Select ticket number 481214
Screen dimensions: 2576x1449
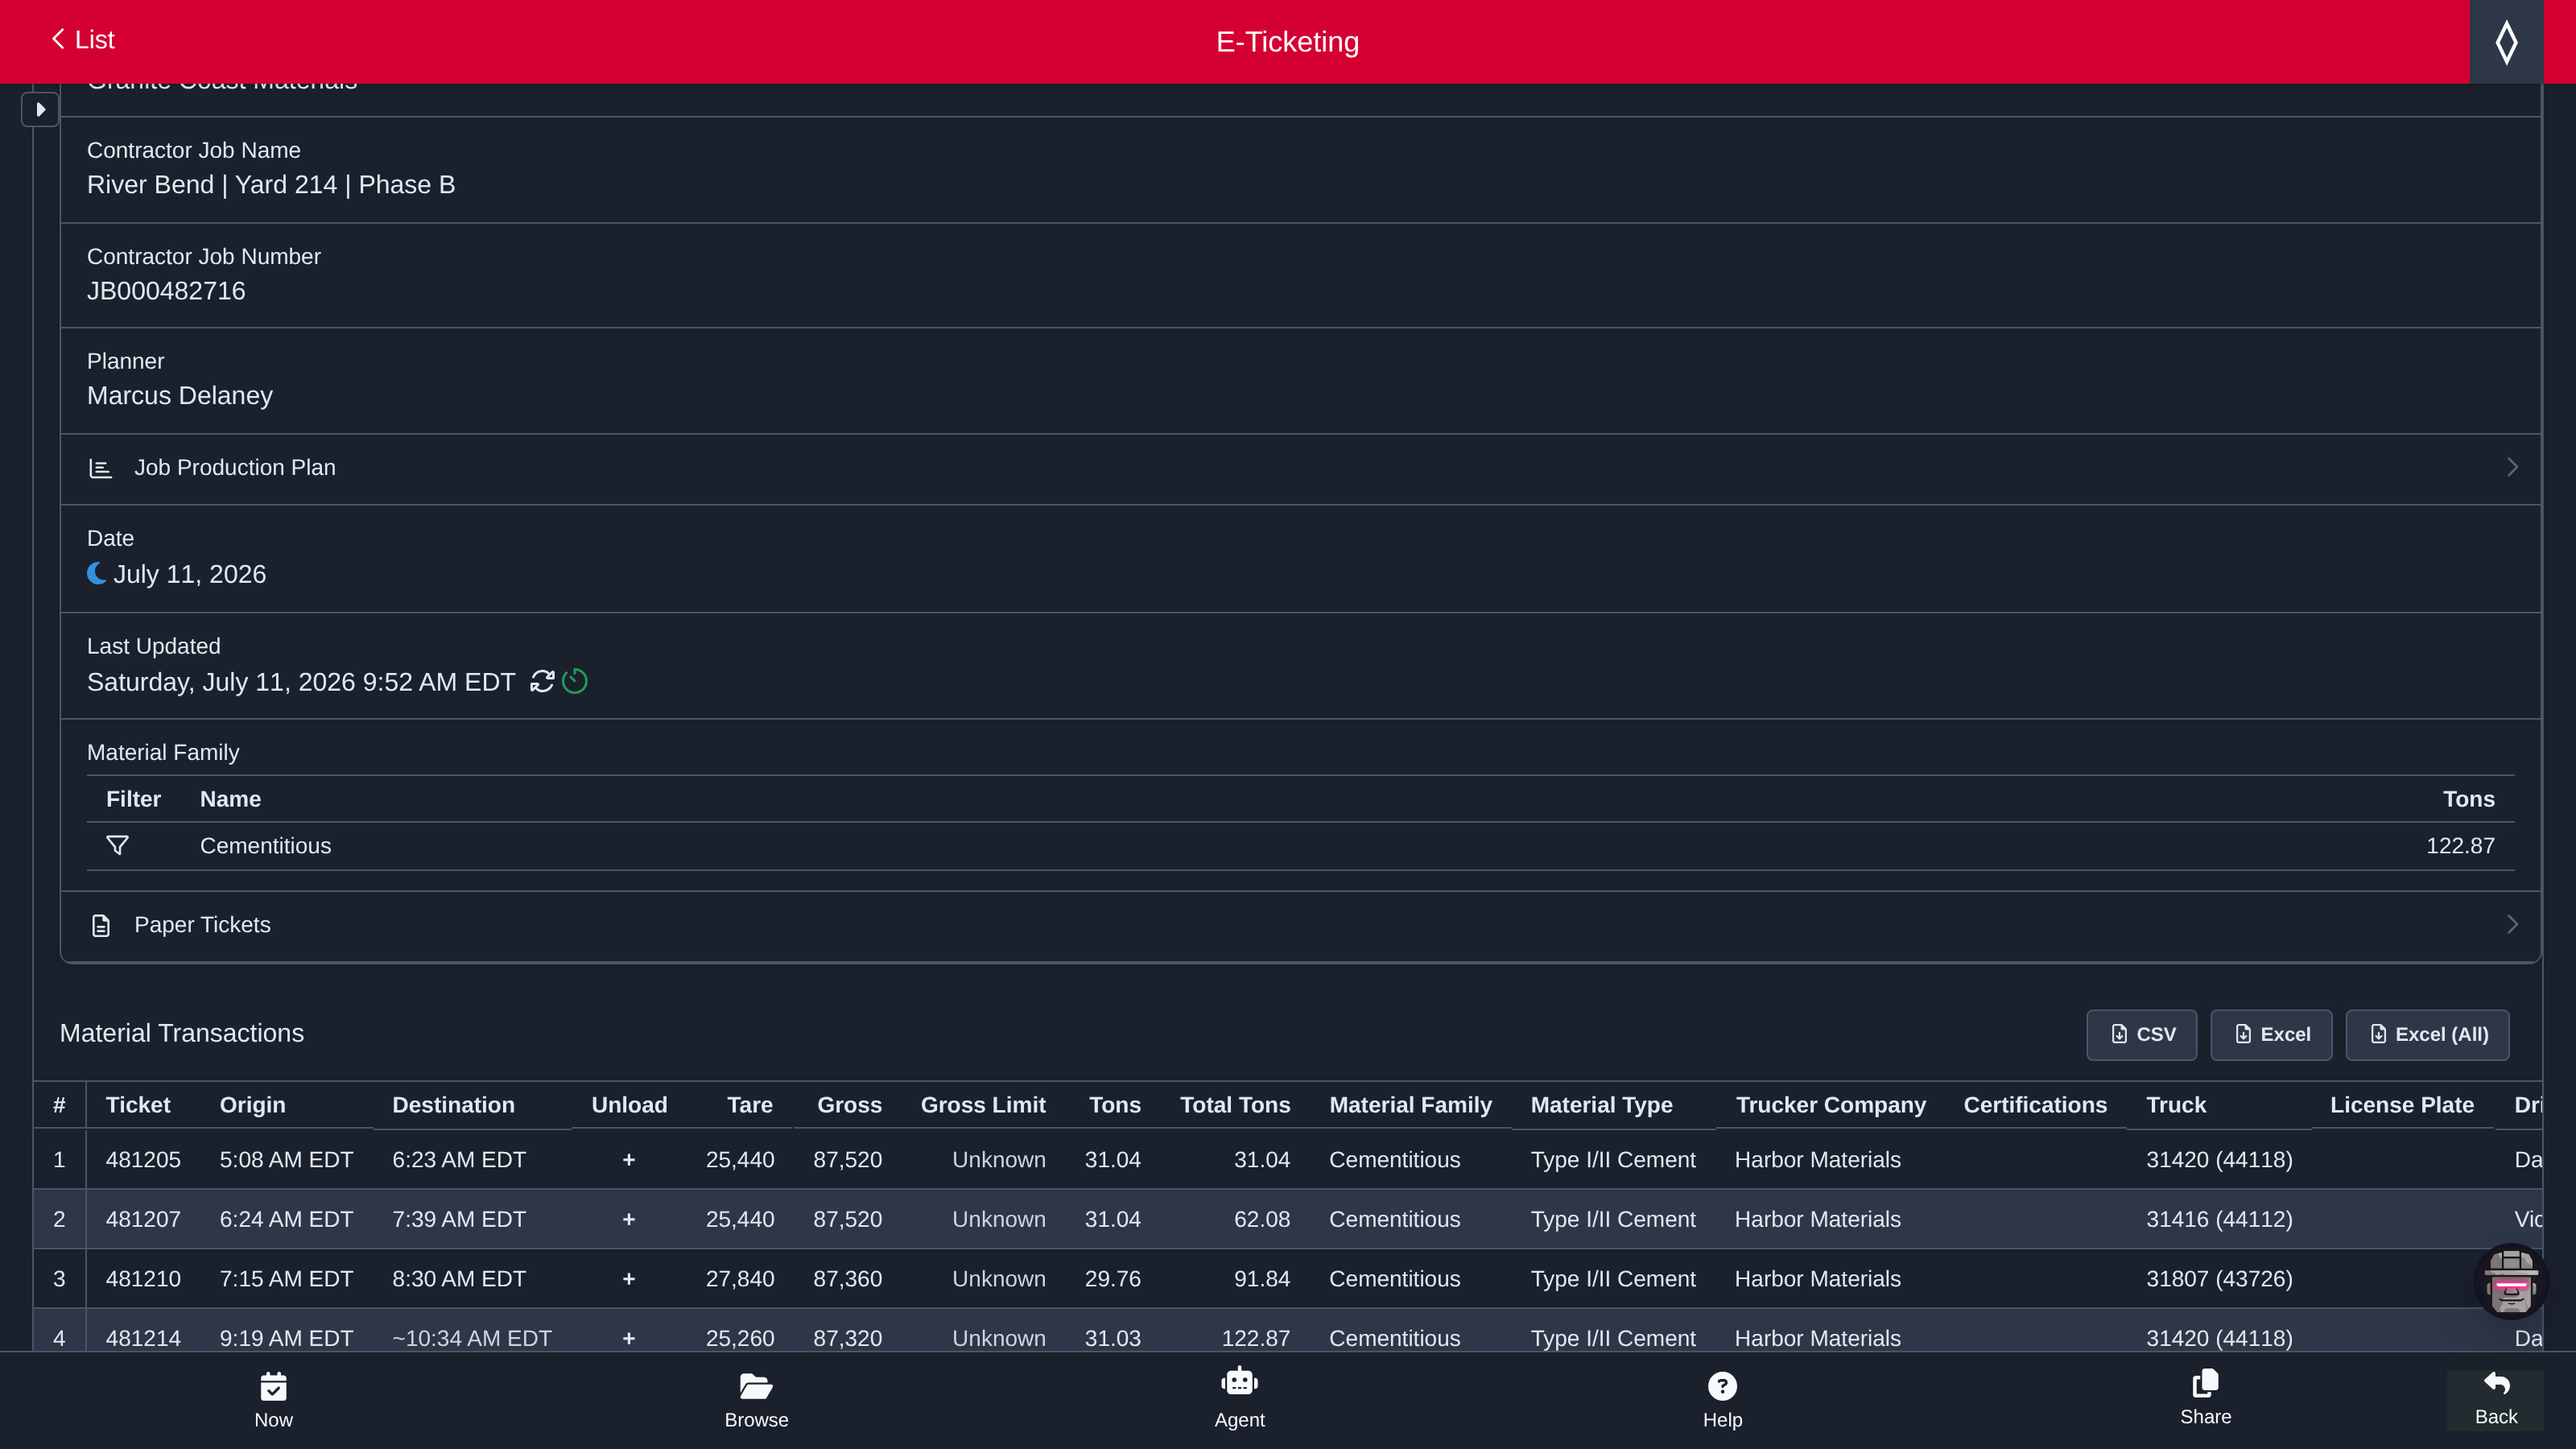[x=143, y=1338]
